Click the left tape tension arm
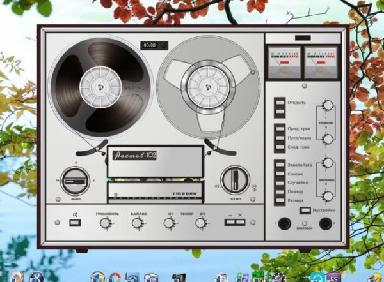Screen dimensions: 384x282 click(92, 149)
